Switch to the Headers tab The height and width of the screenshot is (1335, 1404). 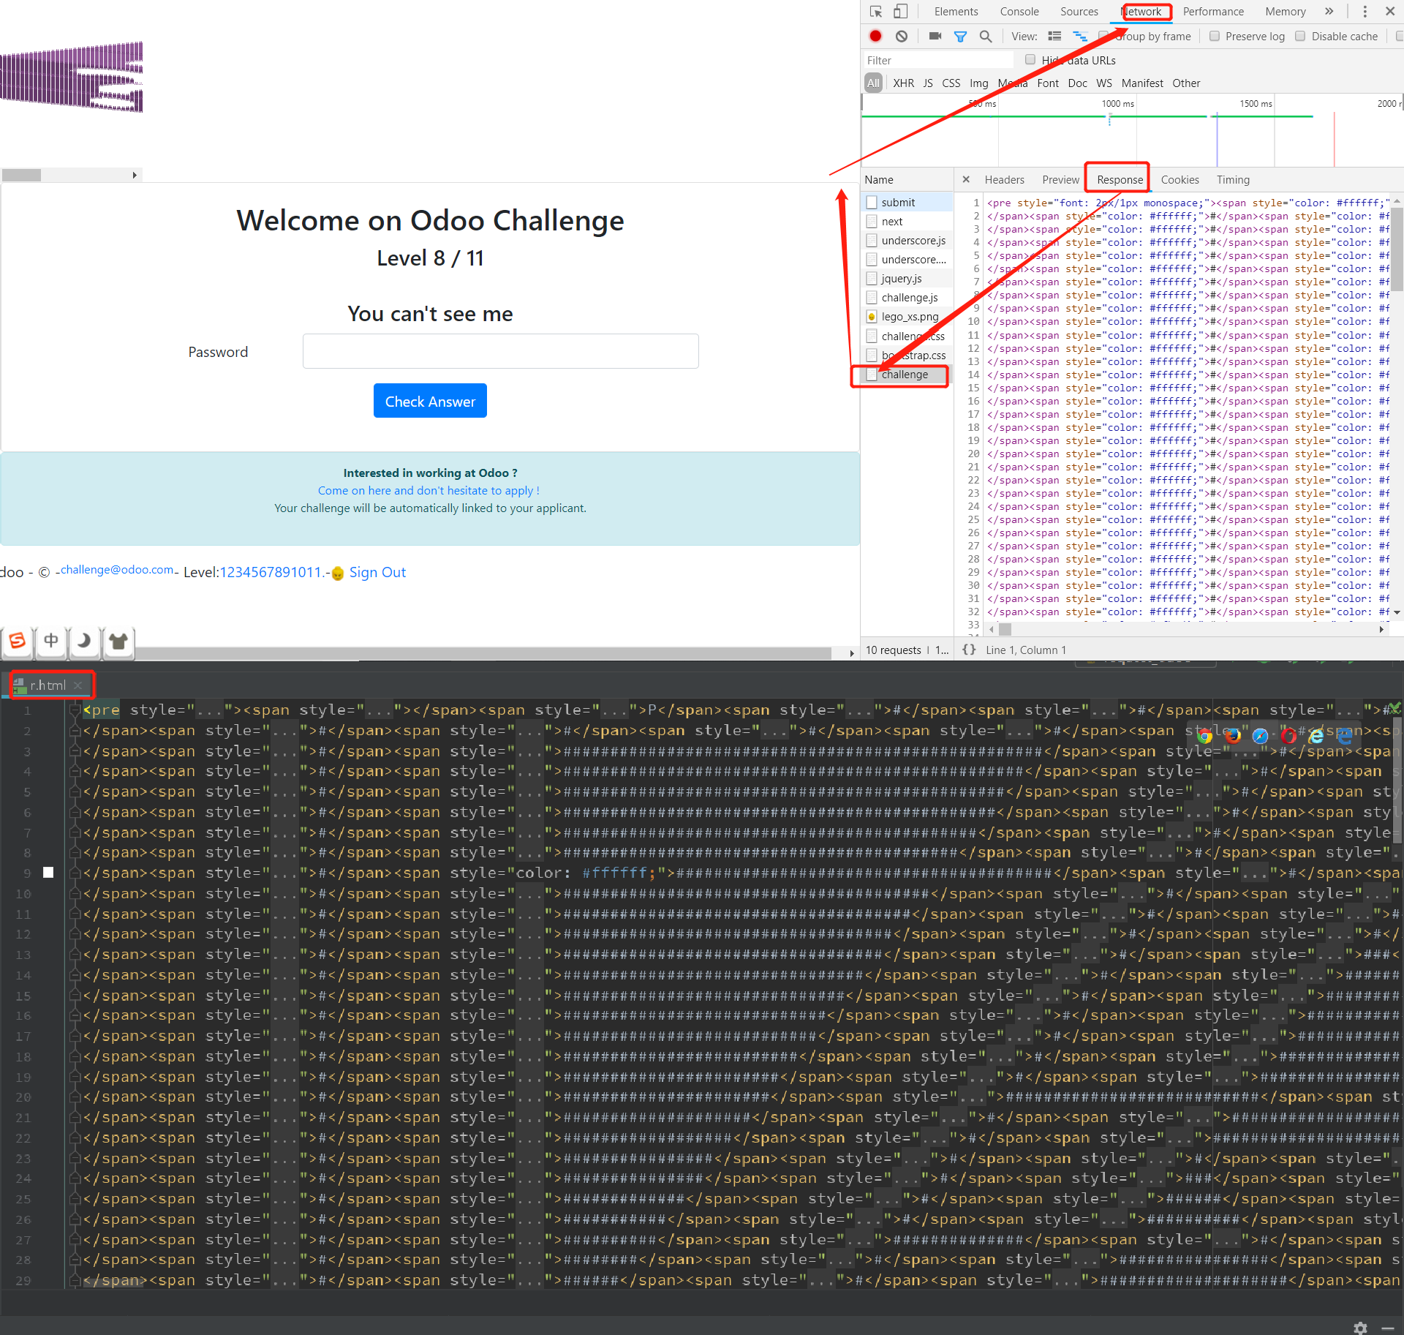click(x=1004, y=180)
